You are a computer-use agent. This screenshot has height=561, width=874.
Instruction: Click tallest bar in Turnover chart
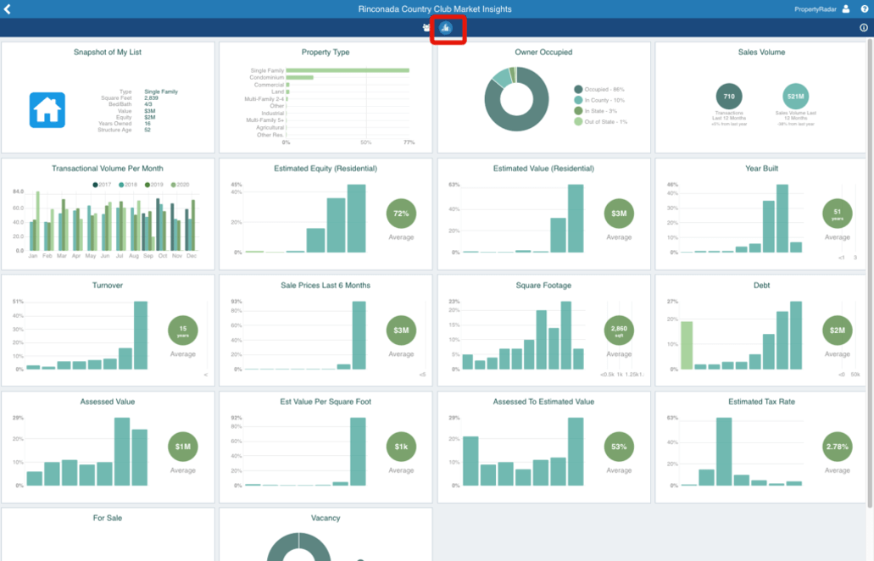141,336
